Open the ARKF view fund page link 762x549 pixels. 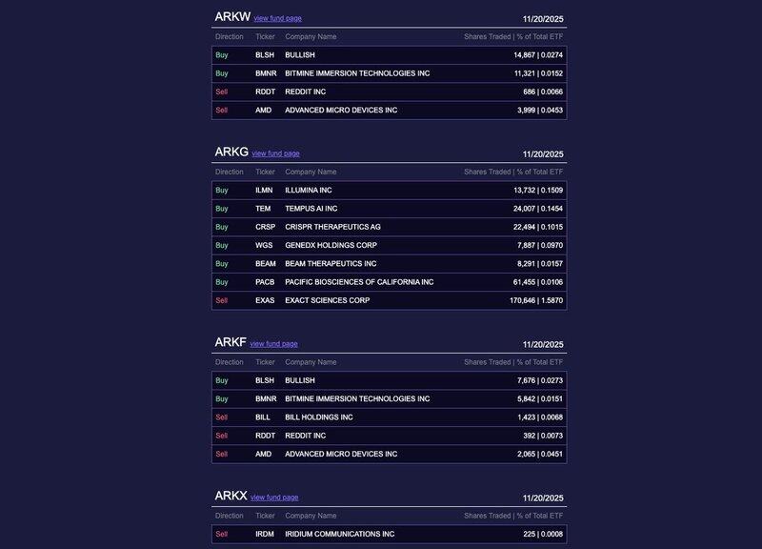pos(273,344)
